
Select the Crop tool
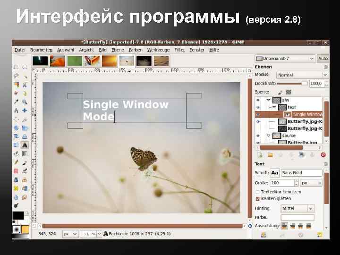click(x=25, y=119)
